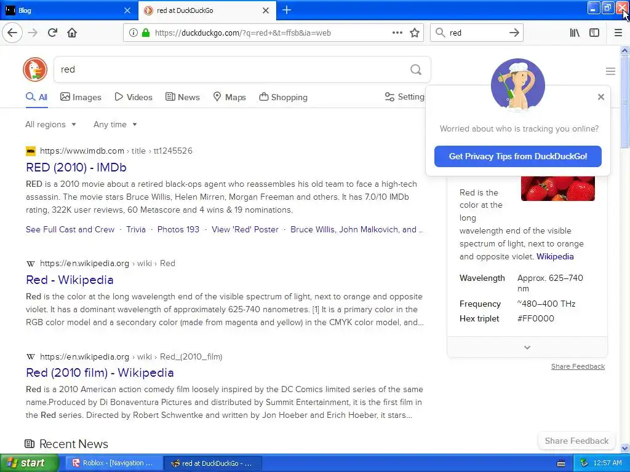Screen dimensions: 630x472
Task: Bookmark this page with the star icon
Action: (415, 33)
